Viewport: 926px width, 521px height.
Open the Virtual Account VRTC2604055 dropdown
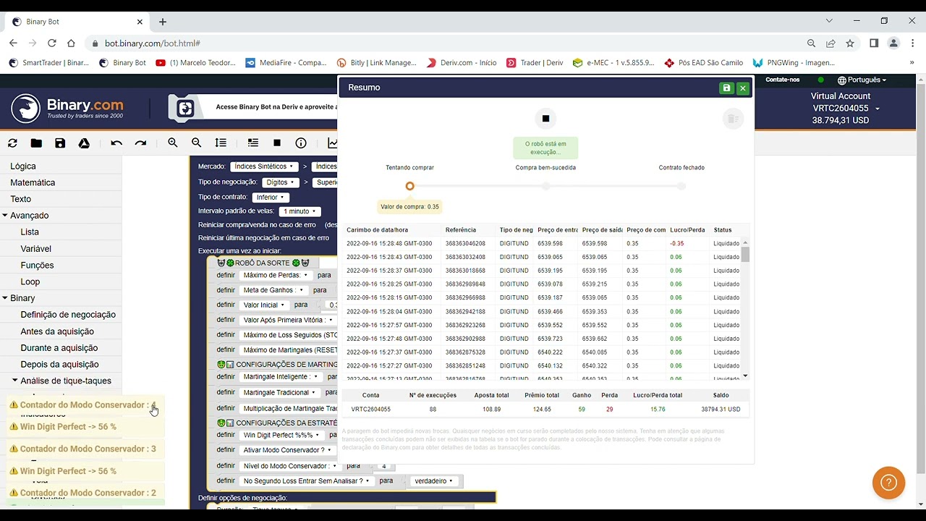[x=846, y=109]
